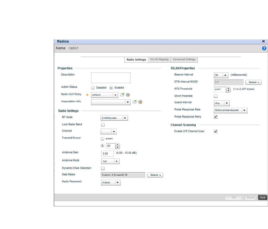This screenshot has height=229, width=268.
Task: Click the Channel Scanning section heading
Action: click(183, 125)
